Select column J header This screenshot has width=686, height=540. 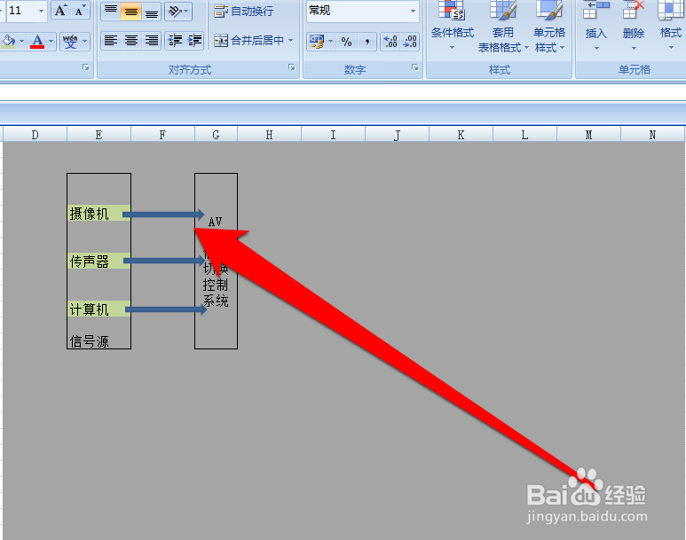398,135
